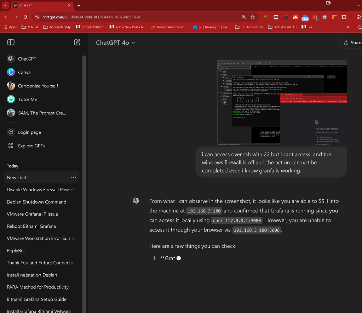Open the LinkedIn Messaging bookmark

coord(211,27)
